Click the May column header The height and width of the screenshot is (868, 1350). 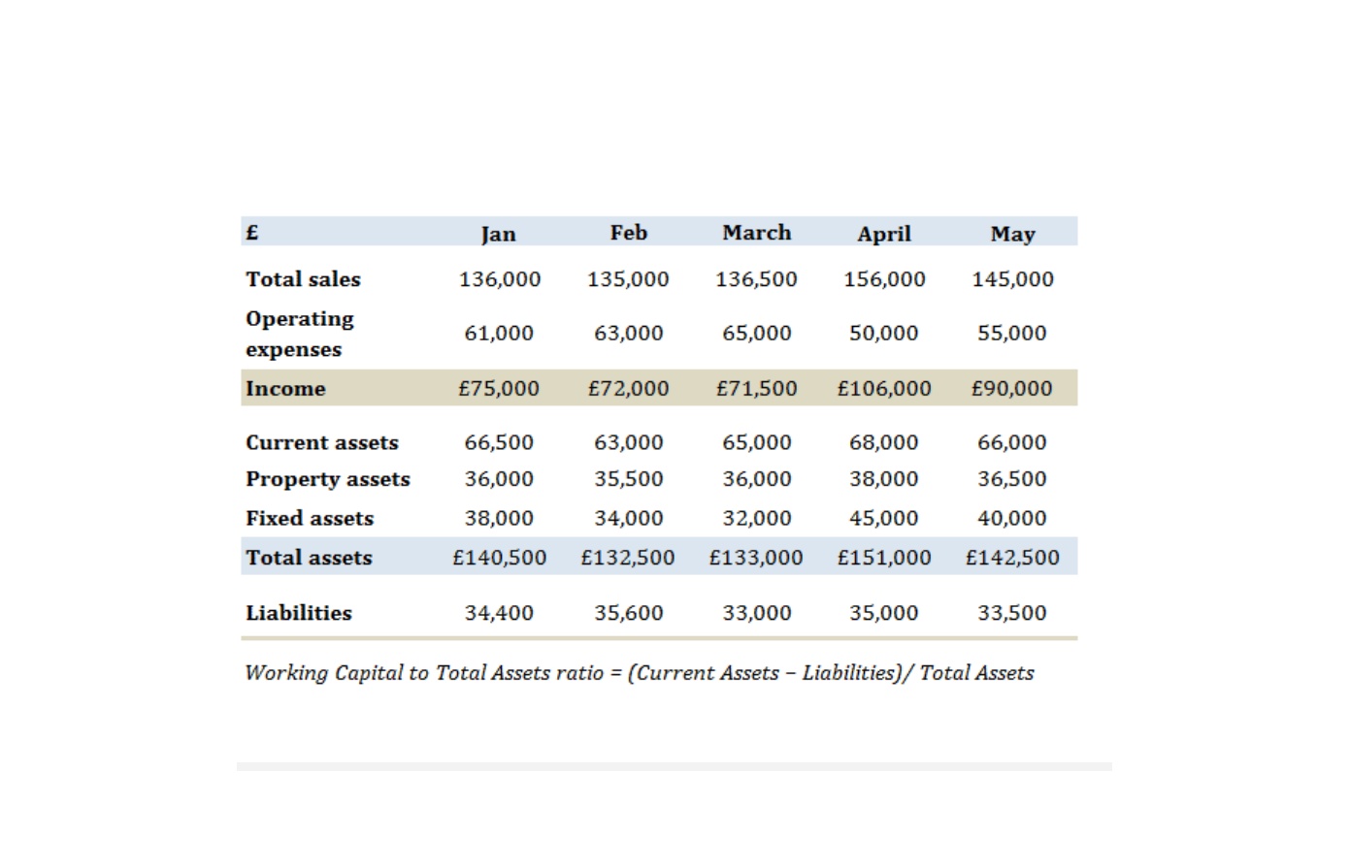click(x=1012, y=234)
